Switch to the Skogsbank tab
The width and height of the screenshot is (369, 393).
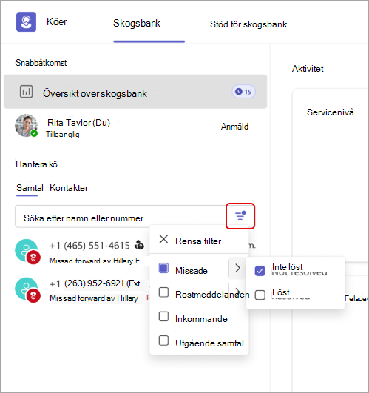click(x=137, y=23)
